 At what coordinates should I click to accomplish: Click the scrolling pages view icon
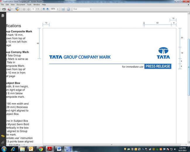(63, 9)
